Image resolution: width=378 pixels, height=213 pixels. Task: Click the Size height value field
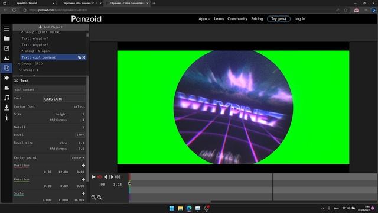83,114
